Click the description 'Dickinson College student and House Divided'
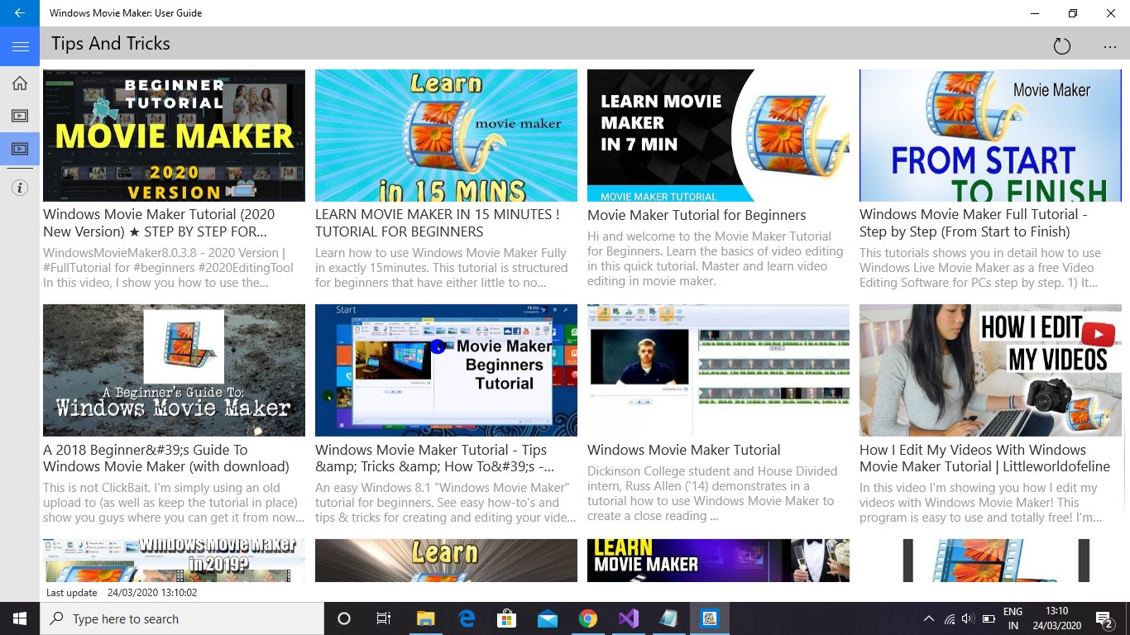Viewport: 1130px width, 635px height. click(712, 494)
